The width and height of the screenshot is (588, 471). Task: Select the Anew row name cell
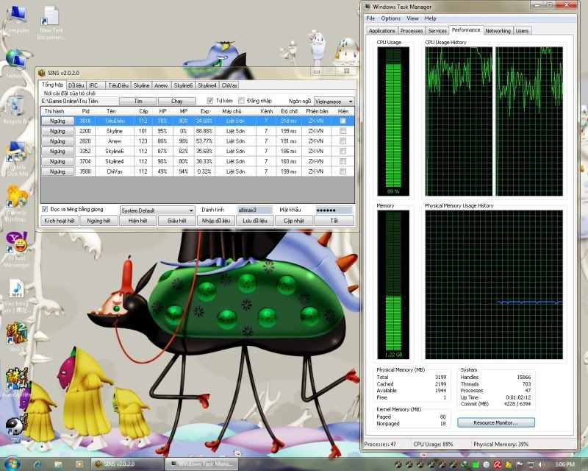pos(115,141)
